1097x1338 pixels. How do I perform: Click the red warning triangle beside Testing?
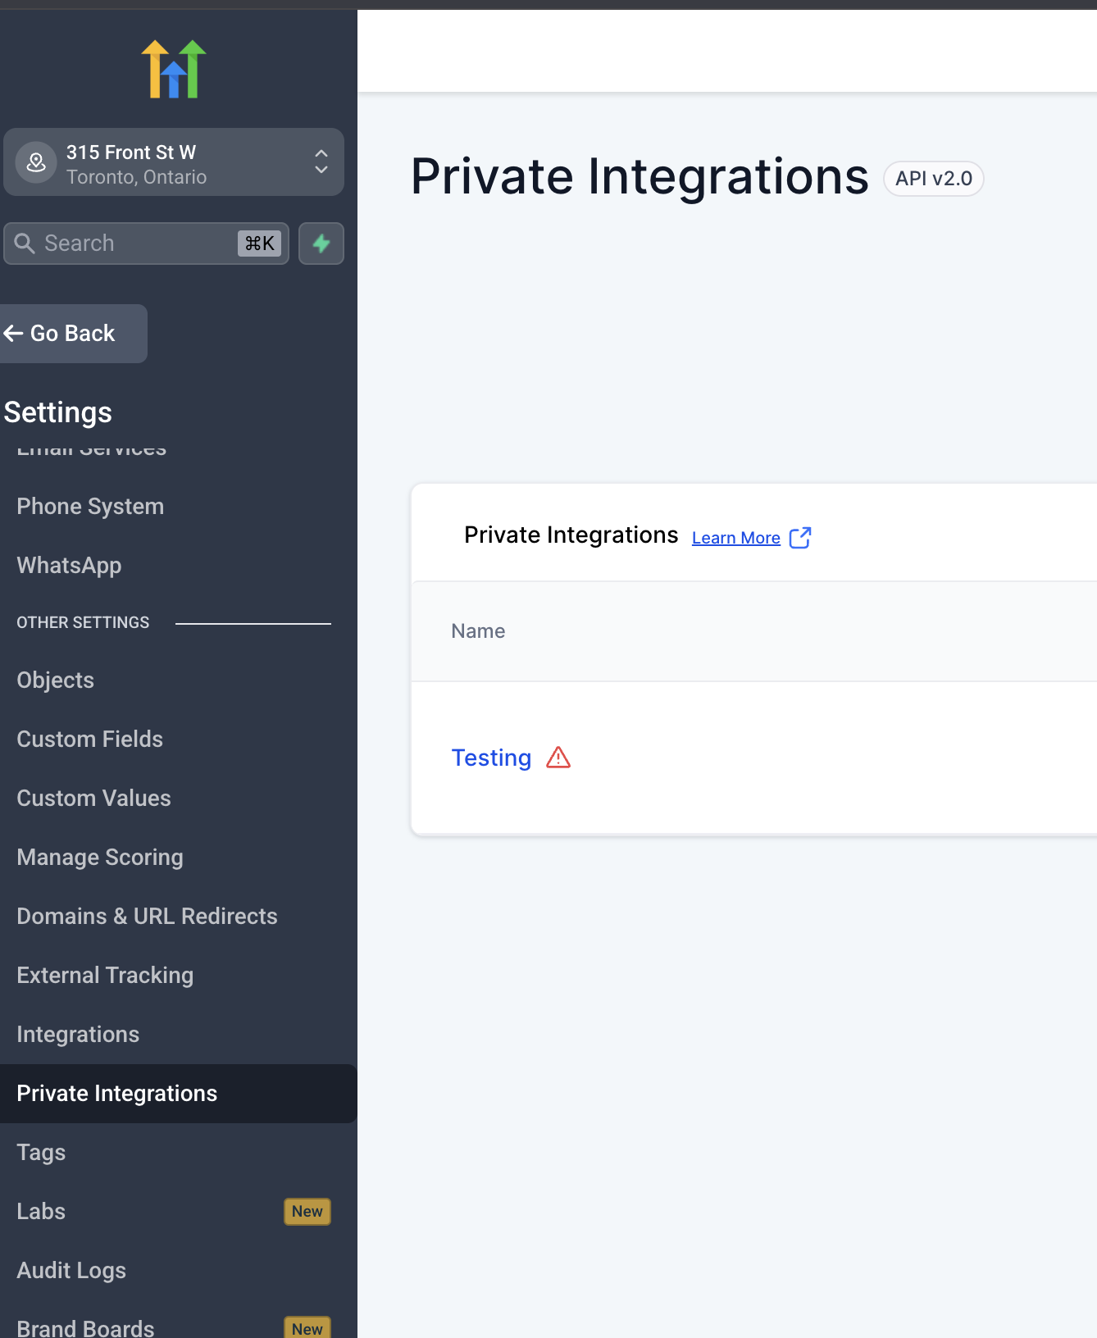pyautogui.click(x=558, y=758)
